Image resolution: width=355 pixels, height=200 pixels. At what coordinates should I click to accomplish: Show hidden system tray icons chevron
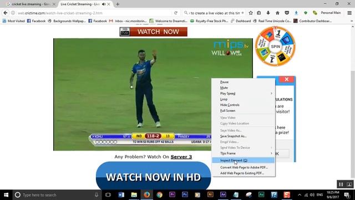(300, 195)
